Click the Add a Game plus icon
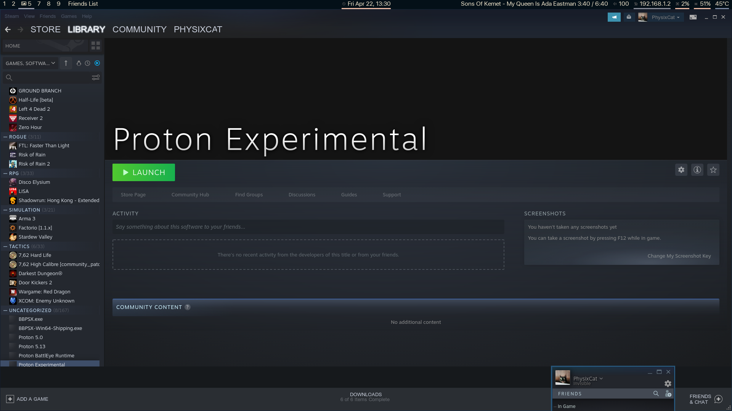Viewport: 732px width, 411px height. pos(10,399)
